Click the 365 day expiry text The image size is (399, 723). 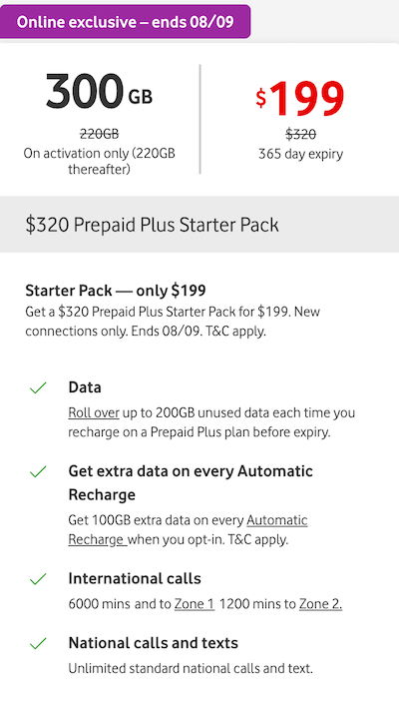300,154
